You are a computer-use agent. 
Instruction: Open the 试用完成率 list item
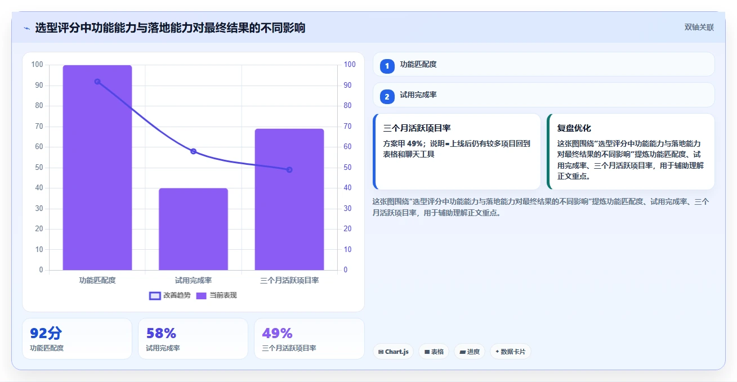pos(543,95)
